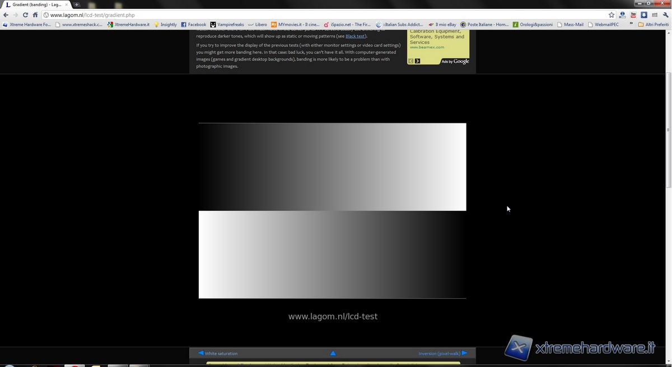Image resolution: width=672 pixels, height=367 pixels.
Task: Click the browser back arrow button
Action: click(x=6, y=15)
